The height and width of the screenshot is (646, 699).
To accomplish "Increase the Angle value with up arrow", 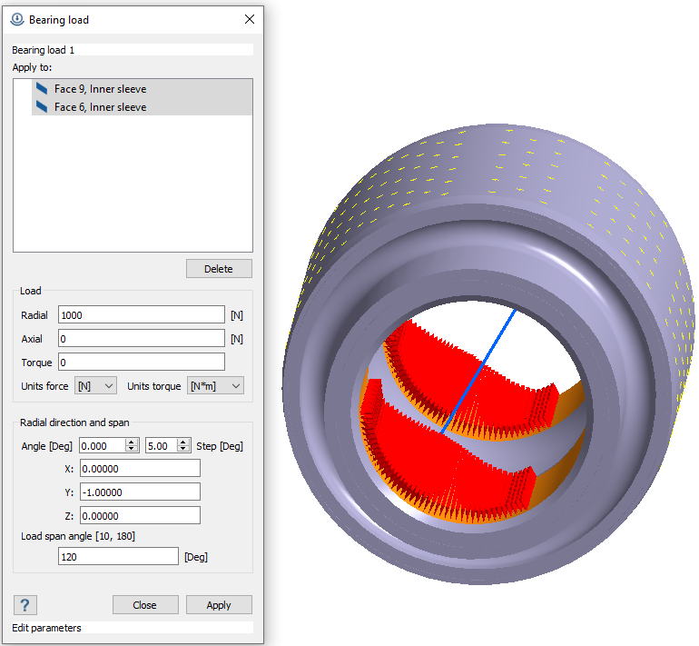I will 132,442.
